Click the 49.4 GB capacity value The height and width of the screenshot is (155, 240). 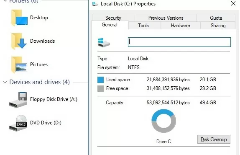[x=208, y=103]
